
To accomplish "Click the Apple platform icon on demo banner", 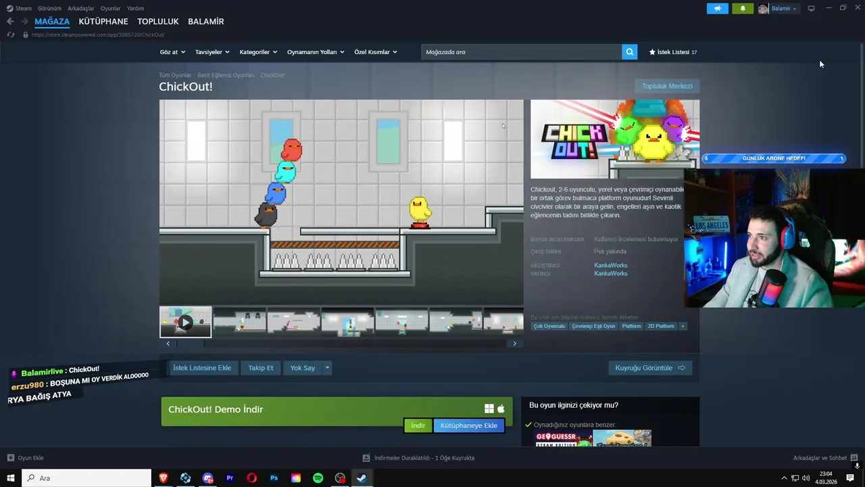I will 501,409.
